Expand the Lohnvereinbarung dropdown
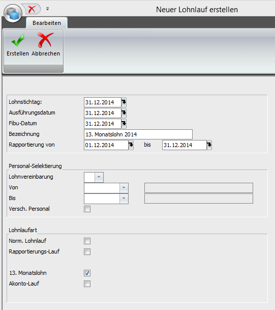Viewport: 275px width, 310px height. coord(99,177)
